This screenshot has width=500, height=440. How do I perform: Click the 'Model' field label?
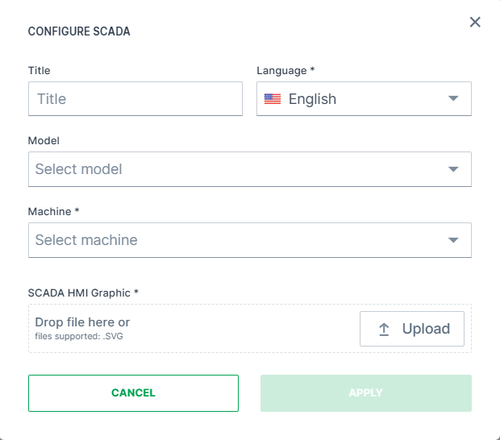point(44,140)
